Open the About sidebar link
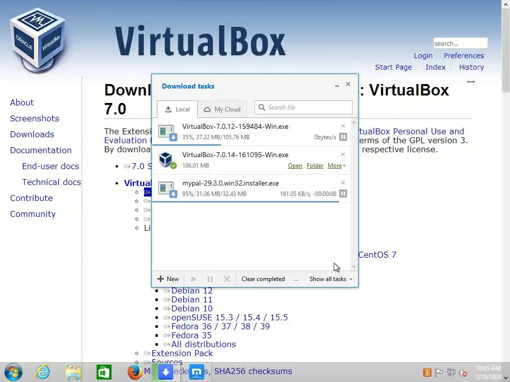Screen dimensions: 510x382 [x=22, y=102]
